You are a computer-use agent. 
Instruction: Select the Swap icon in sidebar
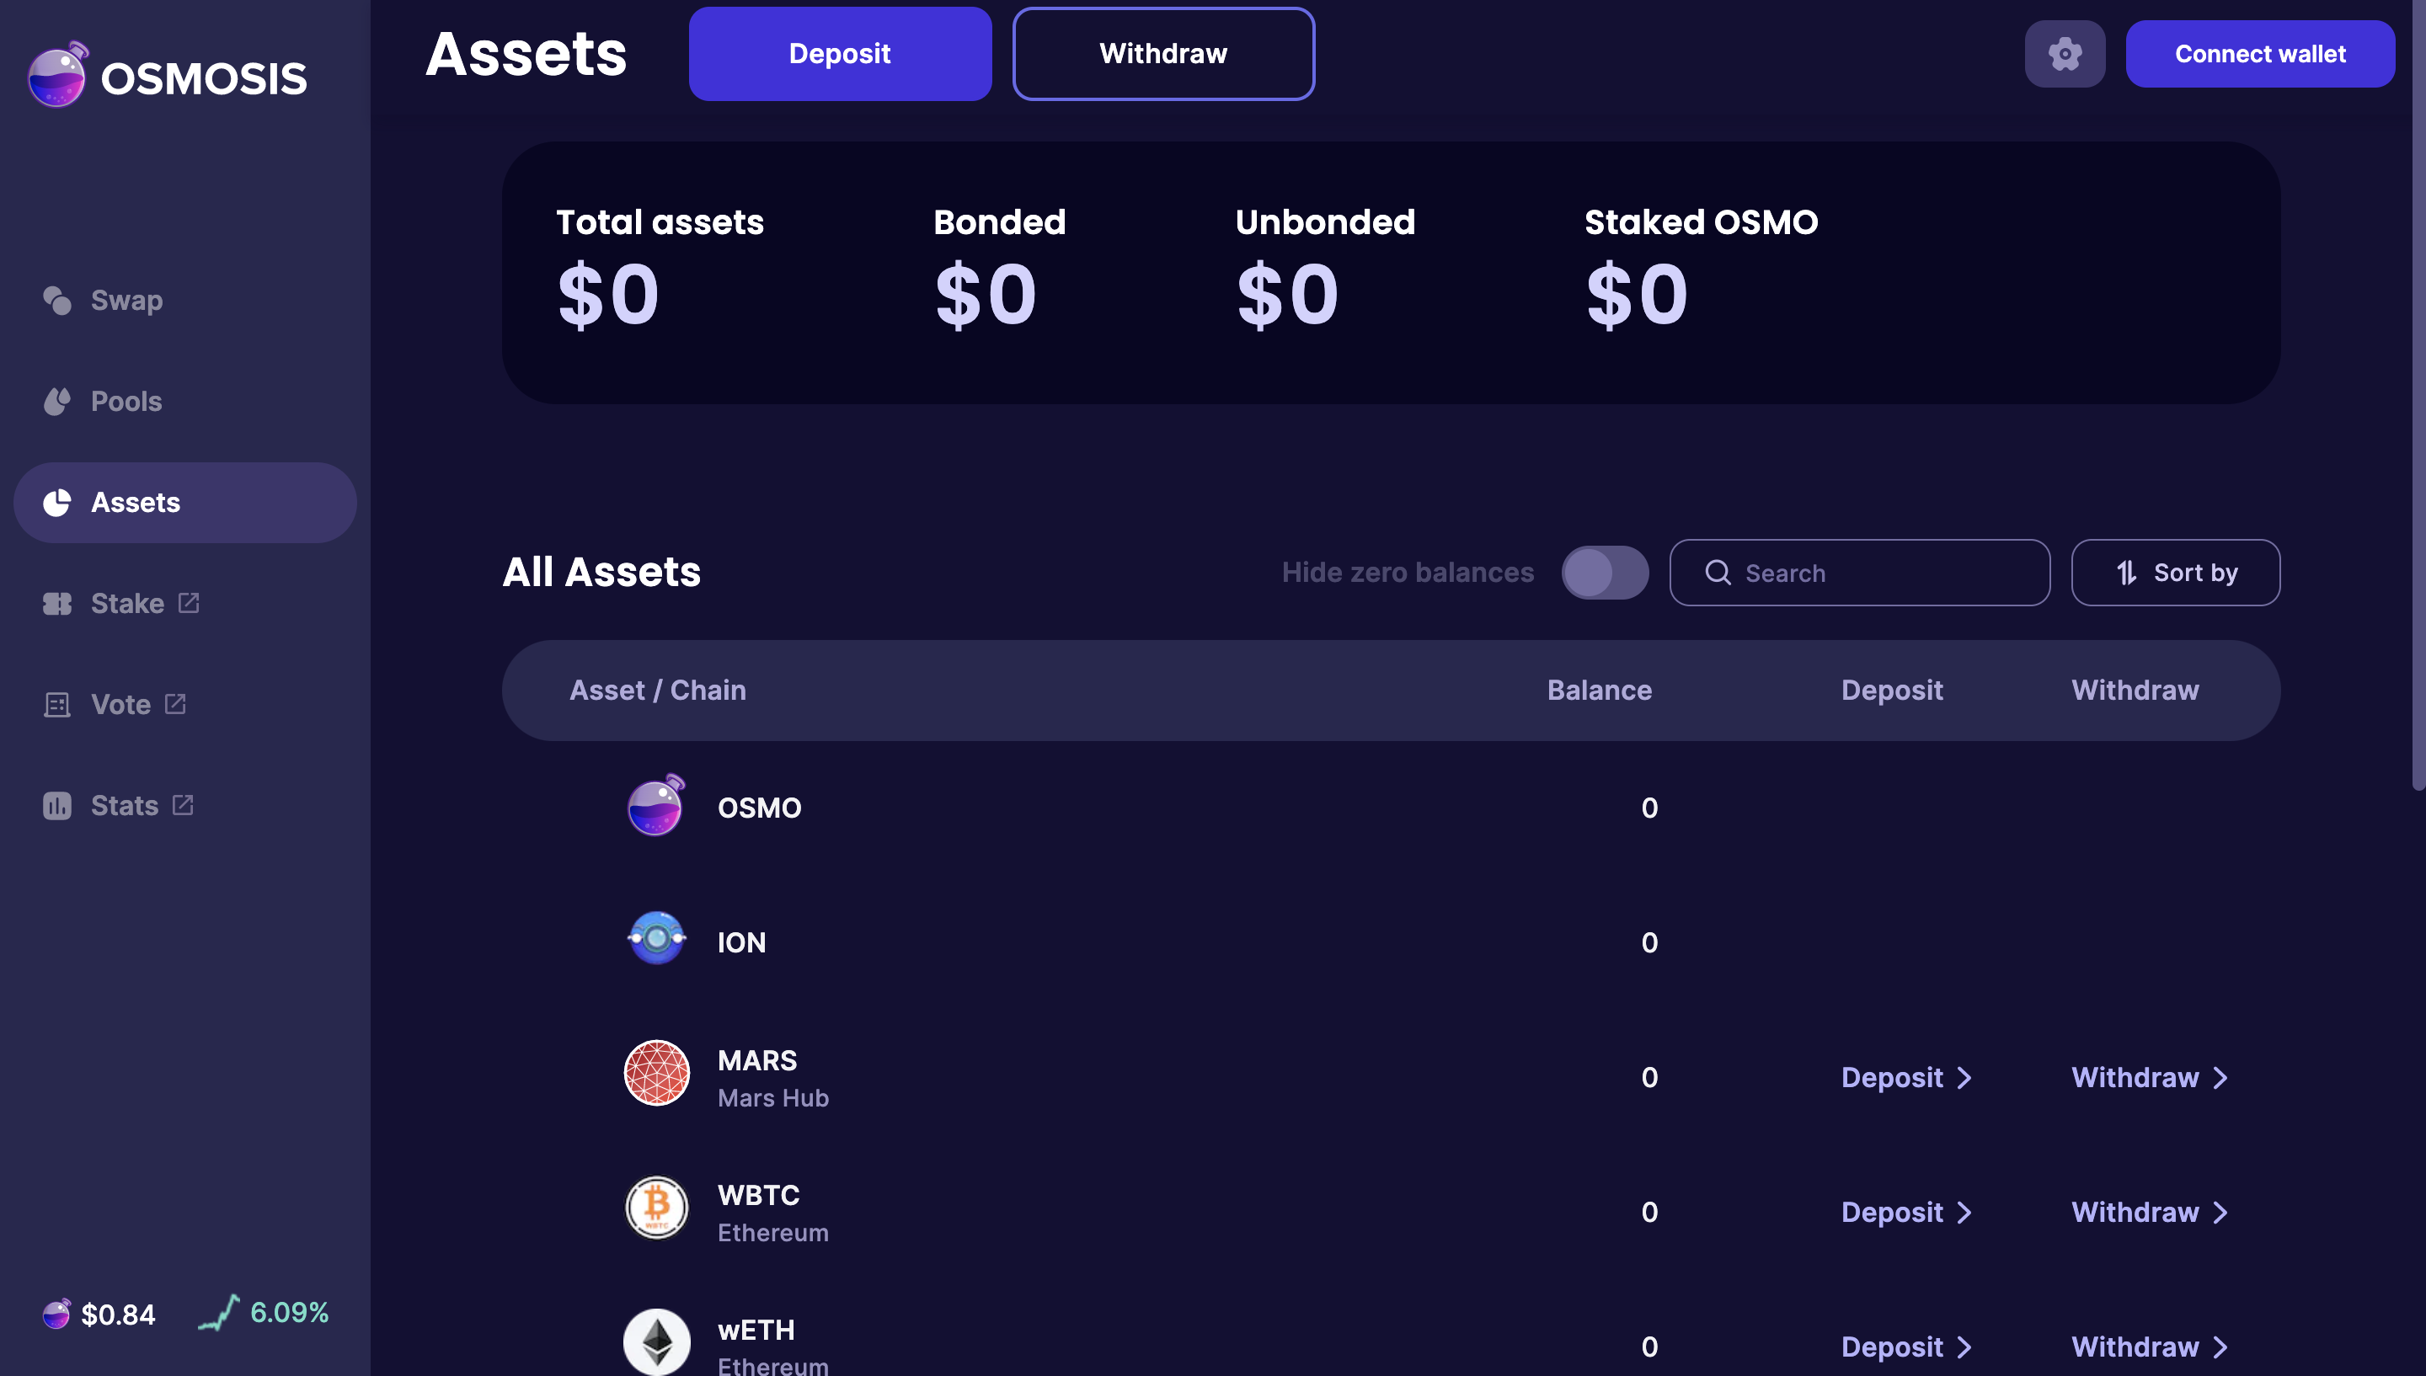56,301
